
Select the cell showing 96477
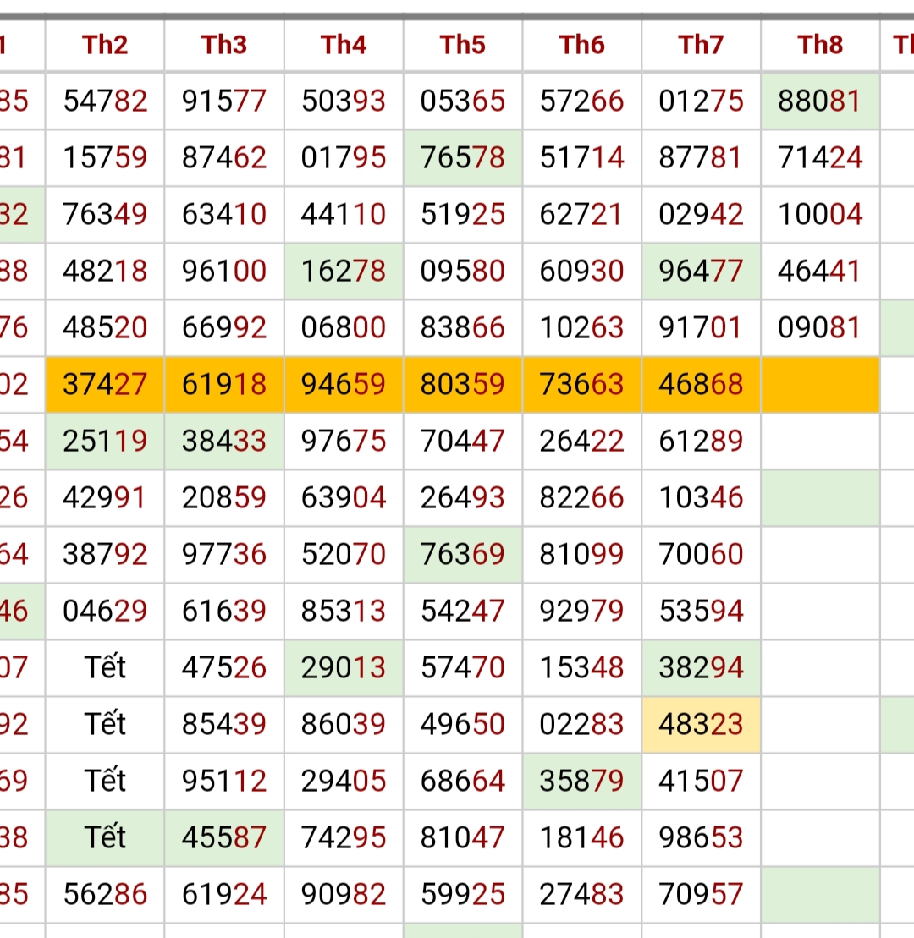[701, 271]
